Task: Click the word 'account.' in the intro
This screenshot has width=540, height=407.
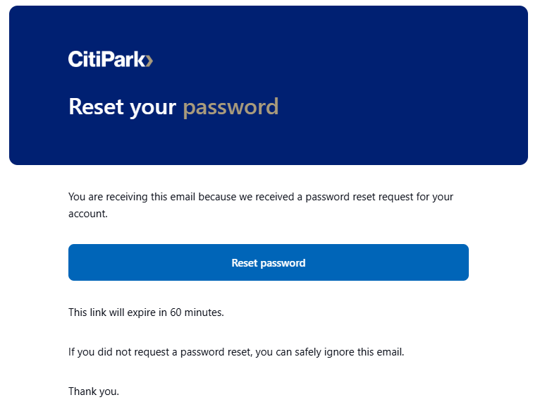Action: tap(88, 214)
